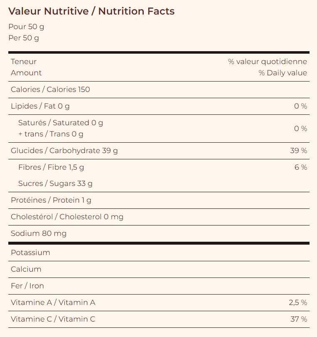The width and height of the screenshot is (317, 337).
Task: Click the % Daily value column header
Action: 283,73
